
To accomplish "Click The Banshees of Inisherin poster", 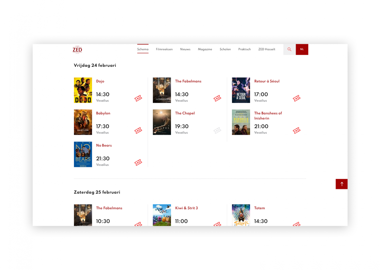I will coord(241,122).
